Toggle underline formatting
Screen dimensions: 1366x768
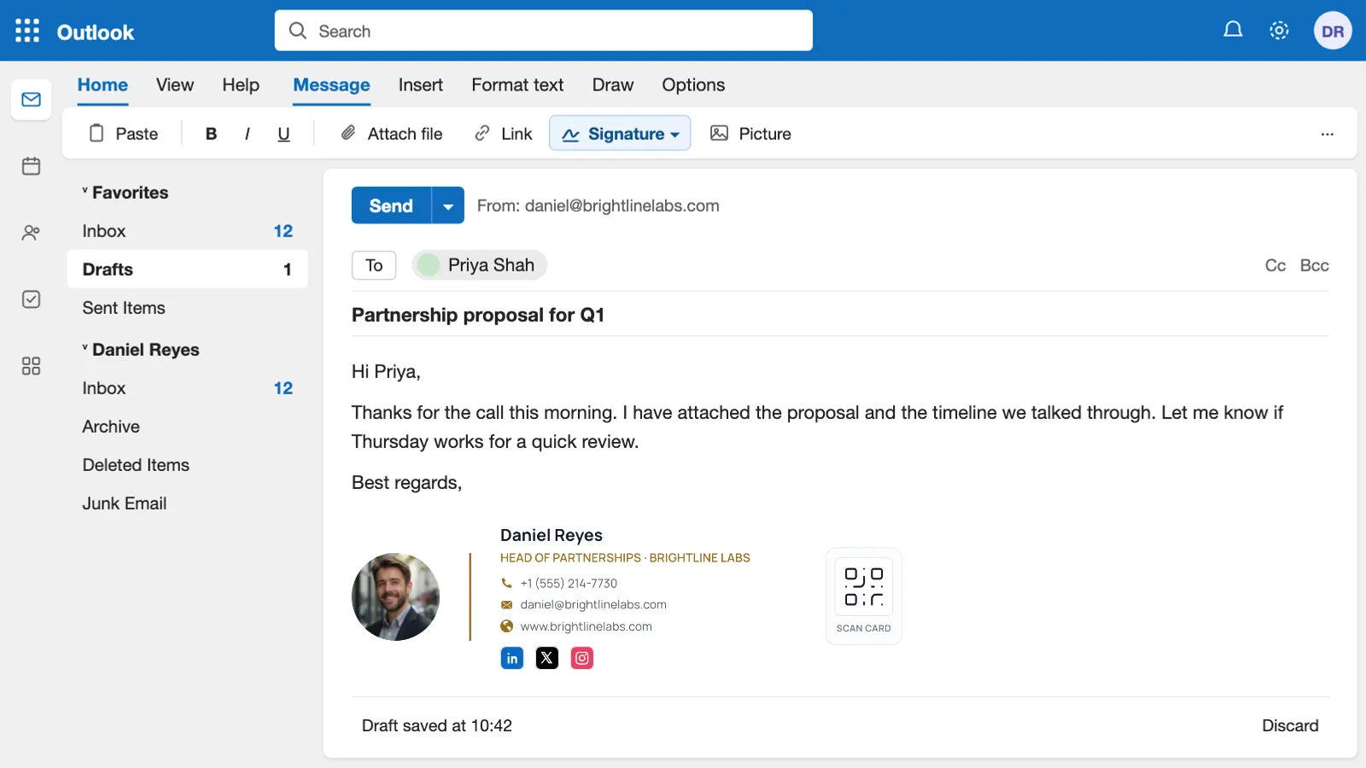[x=283, y=134]
